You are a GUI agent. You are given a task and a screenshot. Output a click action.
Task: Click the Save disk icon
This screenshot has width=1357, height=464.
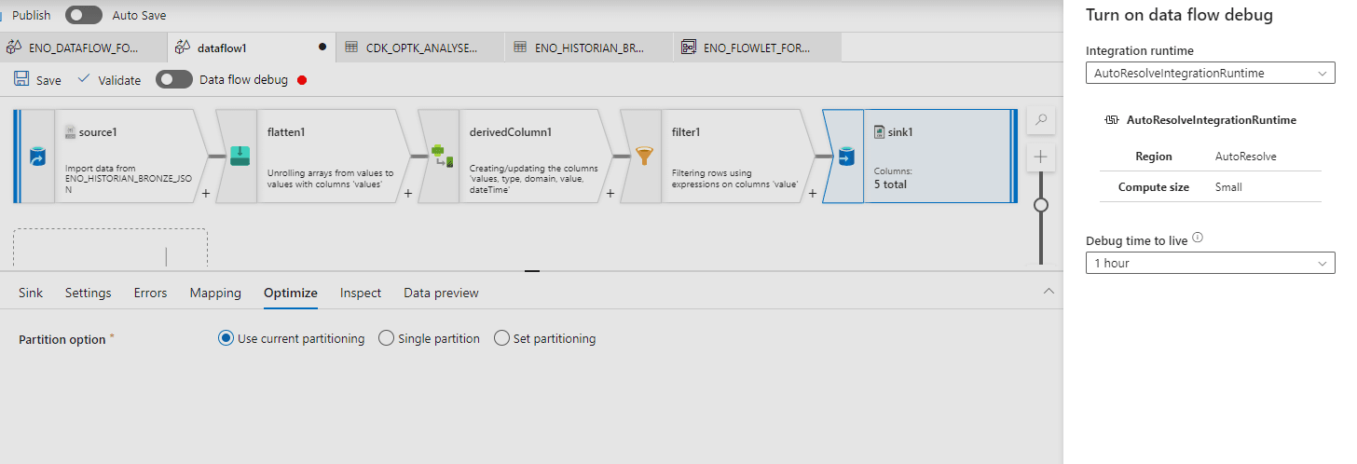click(21, 80)
